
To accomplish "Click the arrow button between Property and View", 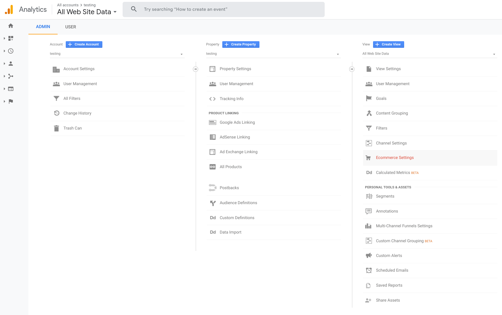I will pos(352,69).
